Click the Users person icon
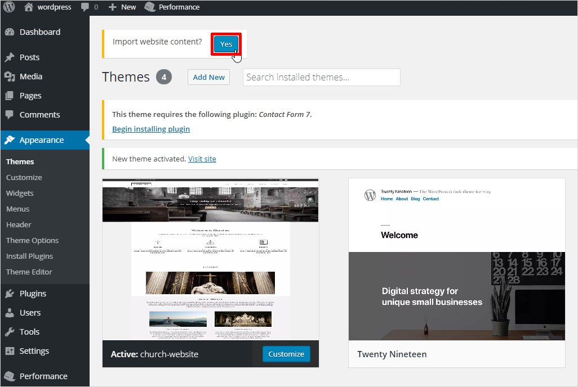 10,313
